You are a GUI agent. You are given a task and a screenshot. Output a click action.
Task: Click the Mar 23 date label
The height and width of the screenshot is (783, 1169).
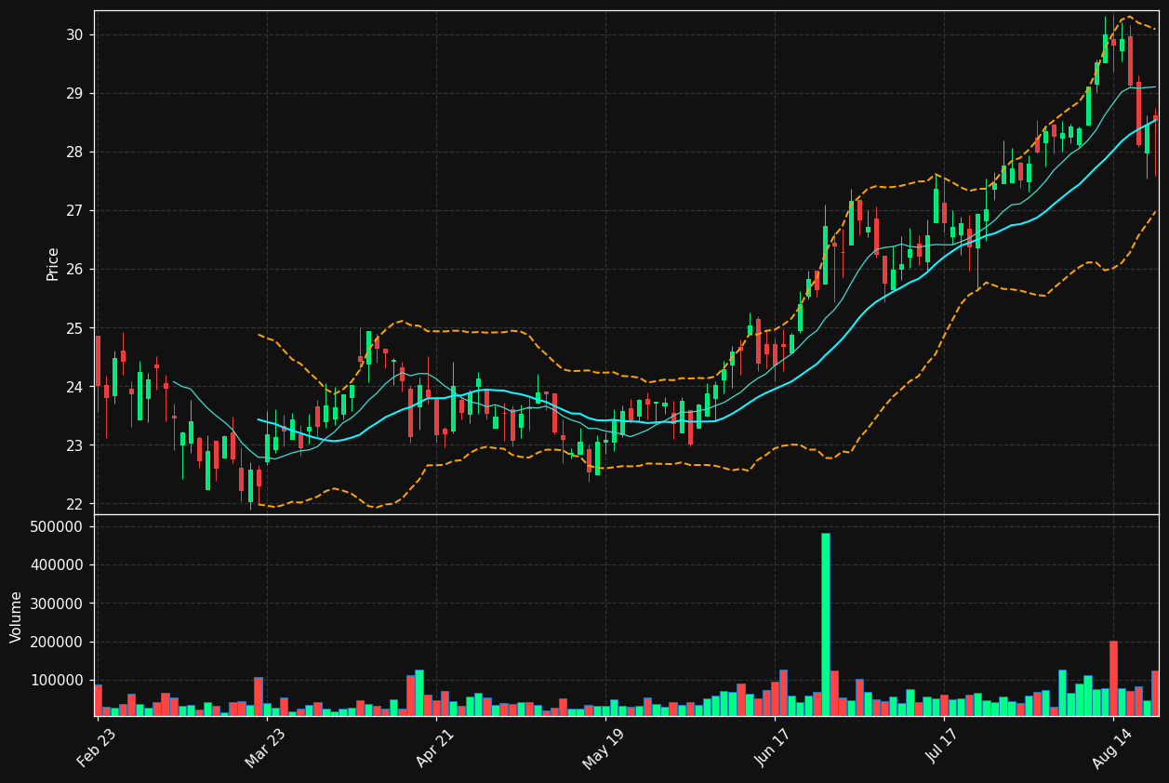click(265, 748)
